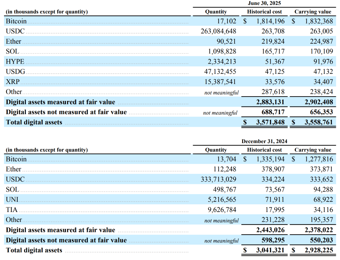Screen dimensions: 340x260
Task: Click Ether historical cost 219,824
Action: tap(273, 41)
